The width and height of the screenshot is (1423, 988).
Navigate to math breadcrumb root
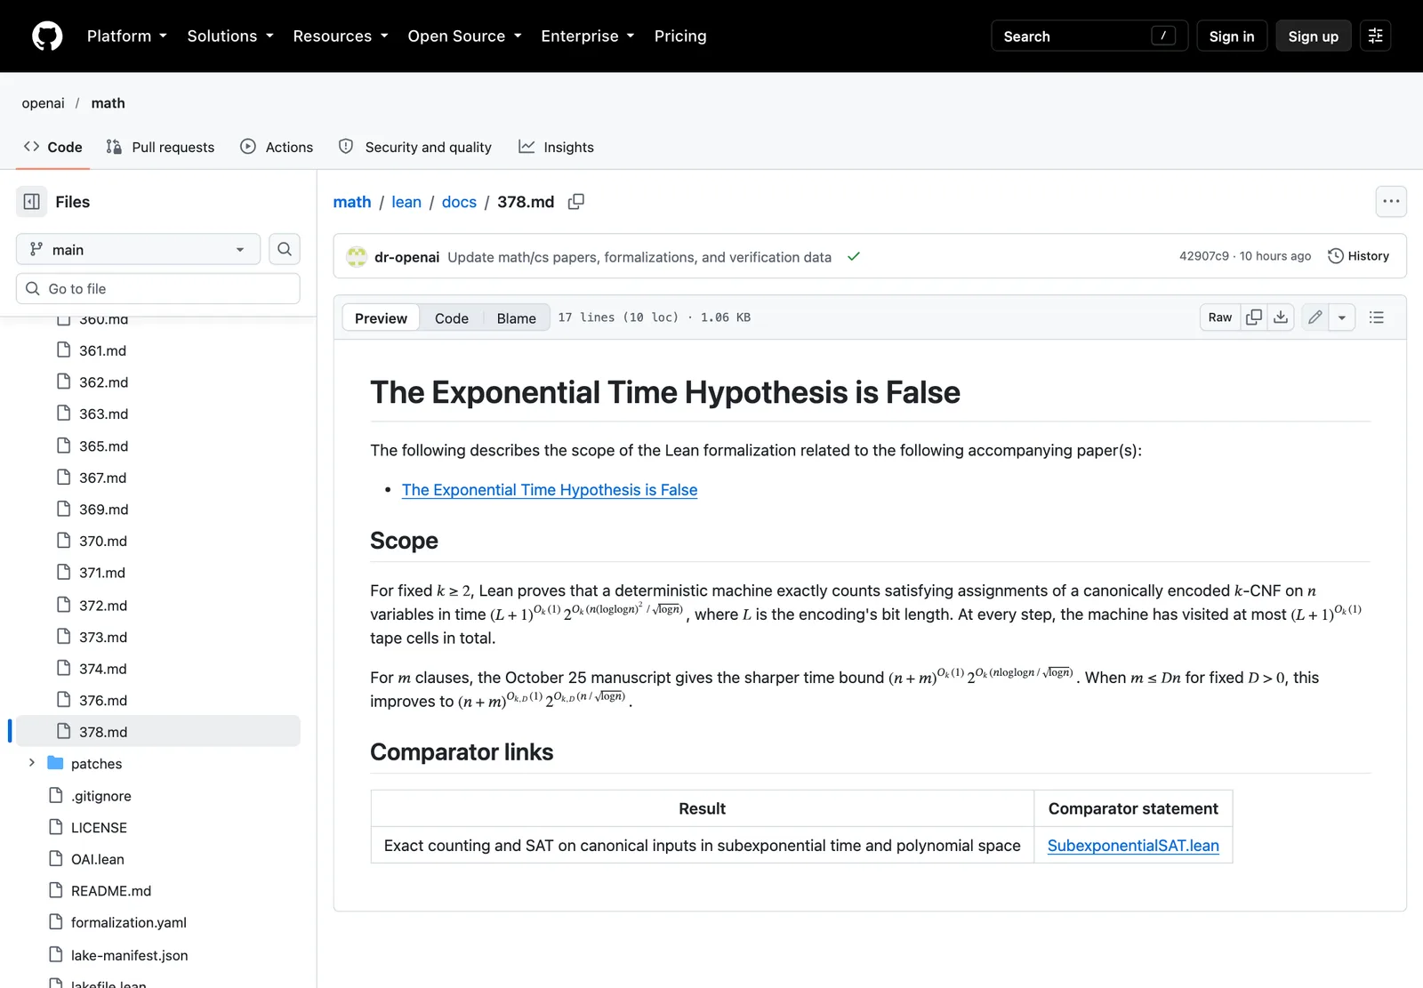coord(352,202)
